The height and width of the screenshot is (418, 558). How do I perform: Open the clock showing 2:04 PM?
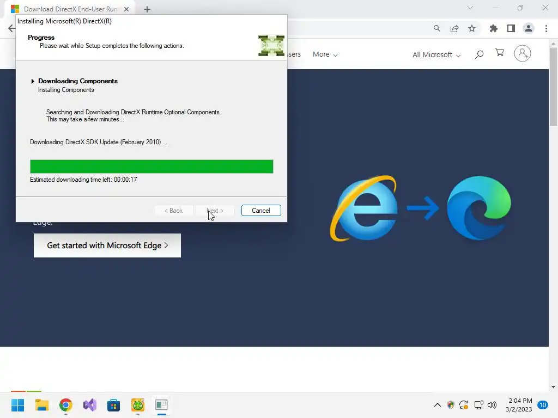point(519,405)
